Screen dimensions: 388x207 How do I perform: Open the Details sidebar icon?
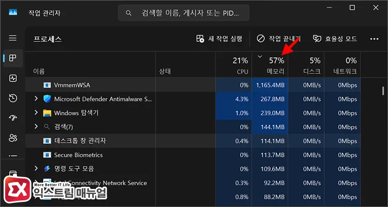(x=12, y=156)
